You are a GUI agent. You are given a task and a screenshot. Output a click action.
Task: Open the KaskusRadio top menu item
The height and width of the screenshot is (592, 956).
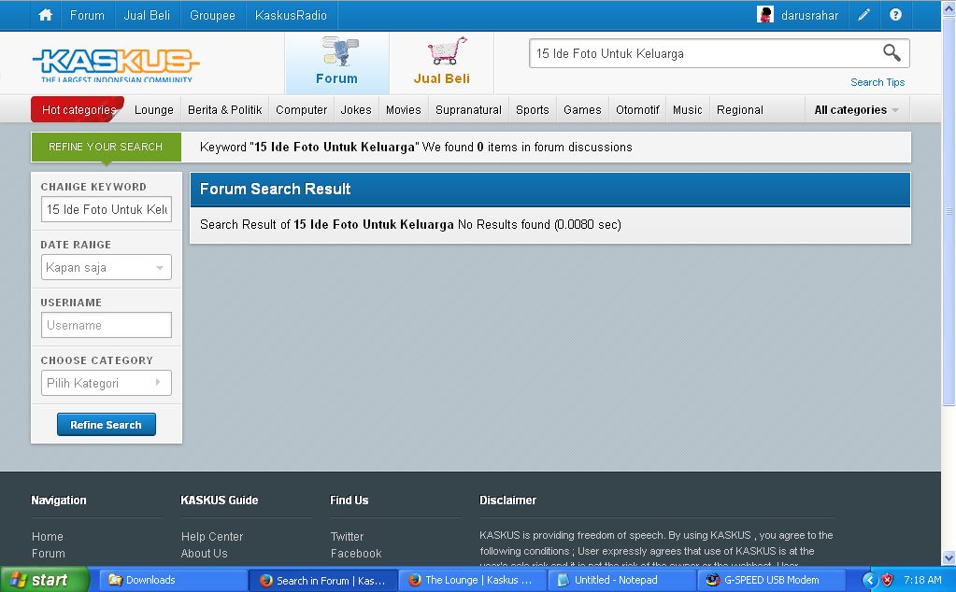(291, 15)
